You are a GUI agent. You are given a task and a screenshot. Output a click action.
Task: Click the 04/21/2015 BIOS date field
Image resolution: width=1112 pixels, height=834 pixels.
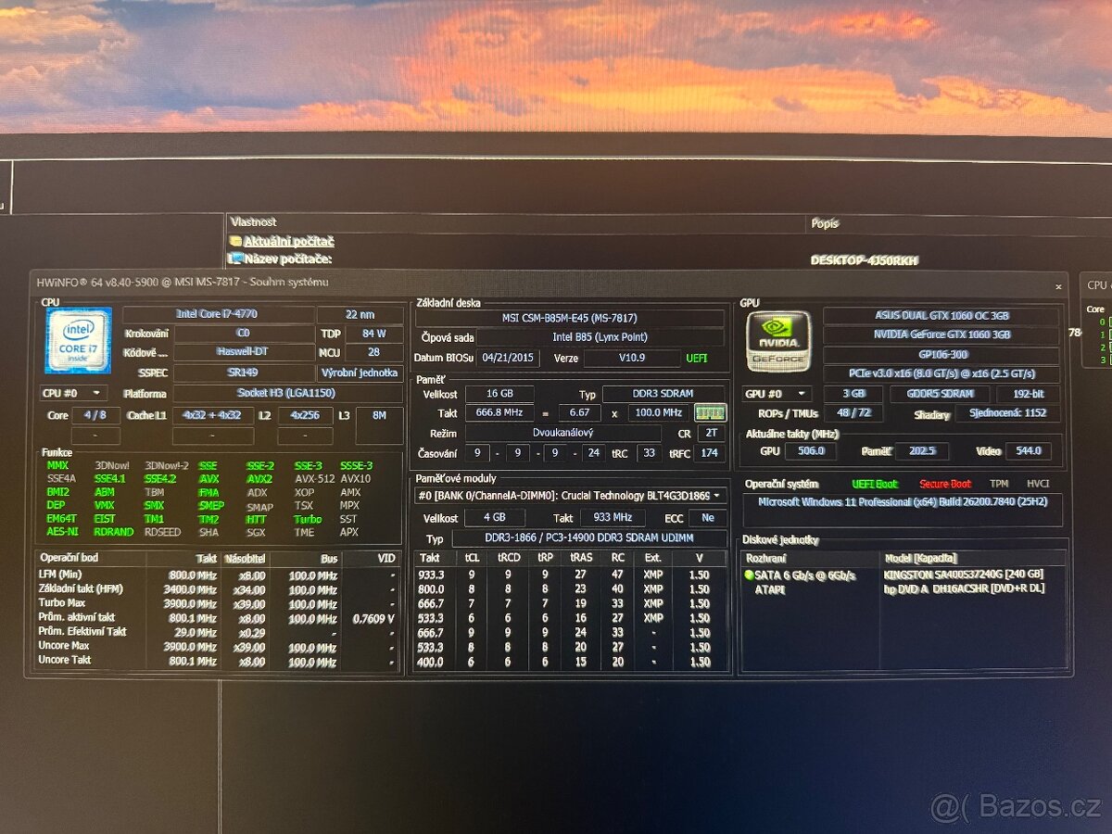[510, 358]
